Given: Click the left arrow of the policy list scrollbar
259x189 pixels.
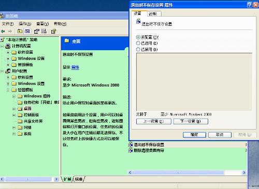Looking at the screenshot, I should pos(130,172).
